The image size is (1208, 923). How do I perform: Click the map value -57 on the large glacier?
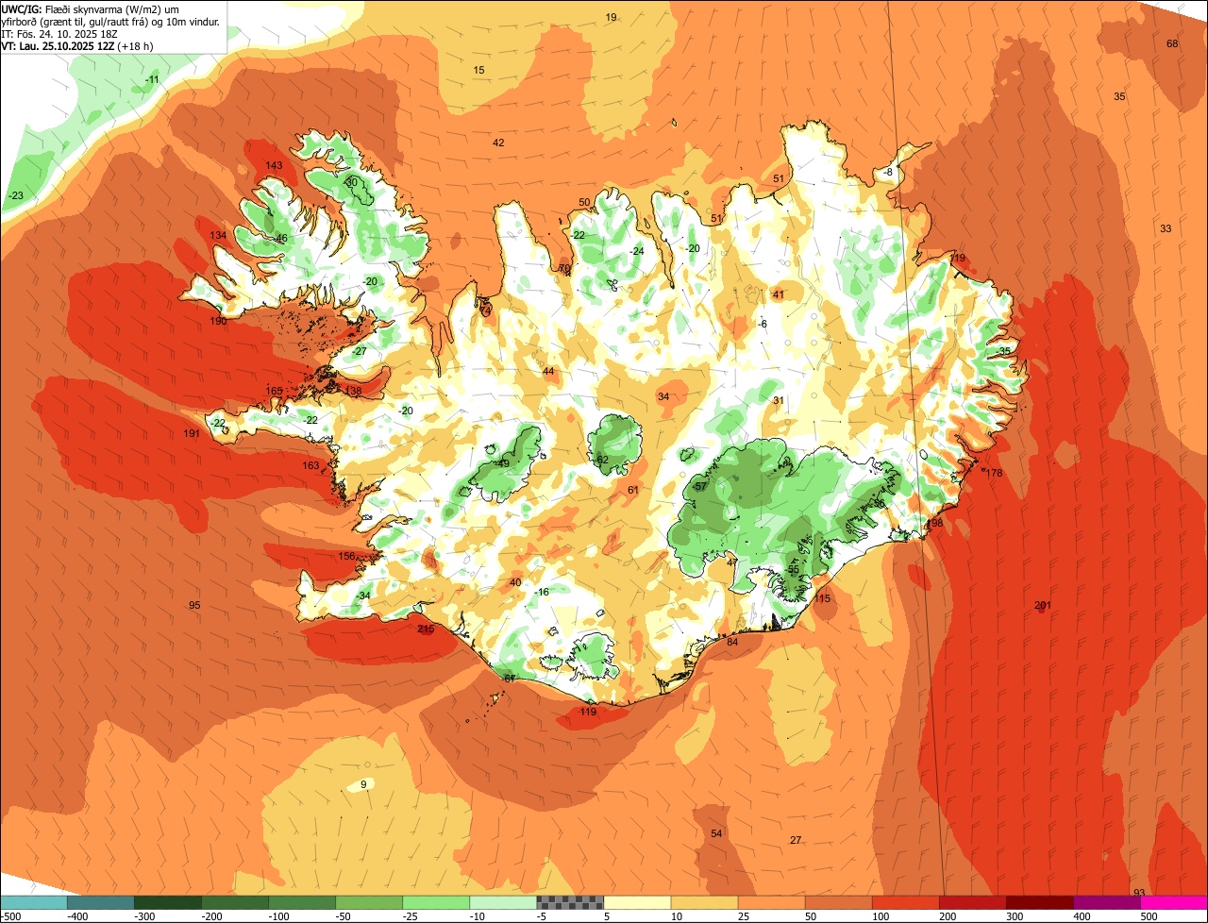coord(699,486)
